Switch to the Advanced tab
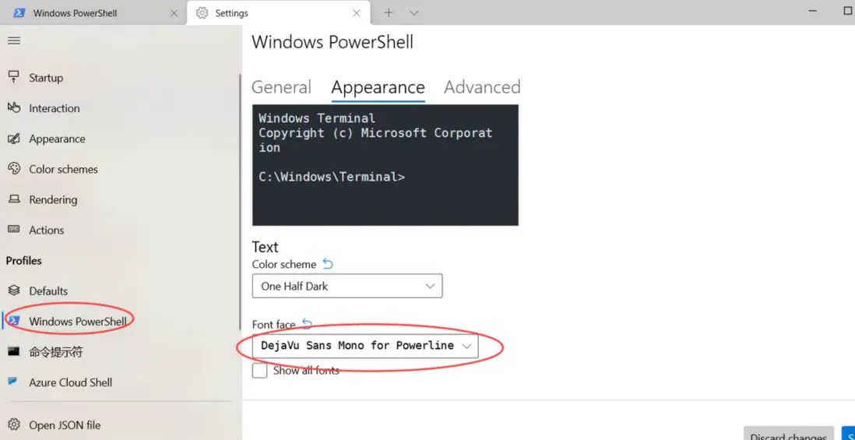Viewport: 855px width, 440px height. click(482, 87)
